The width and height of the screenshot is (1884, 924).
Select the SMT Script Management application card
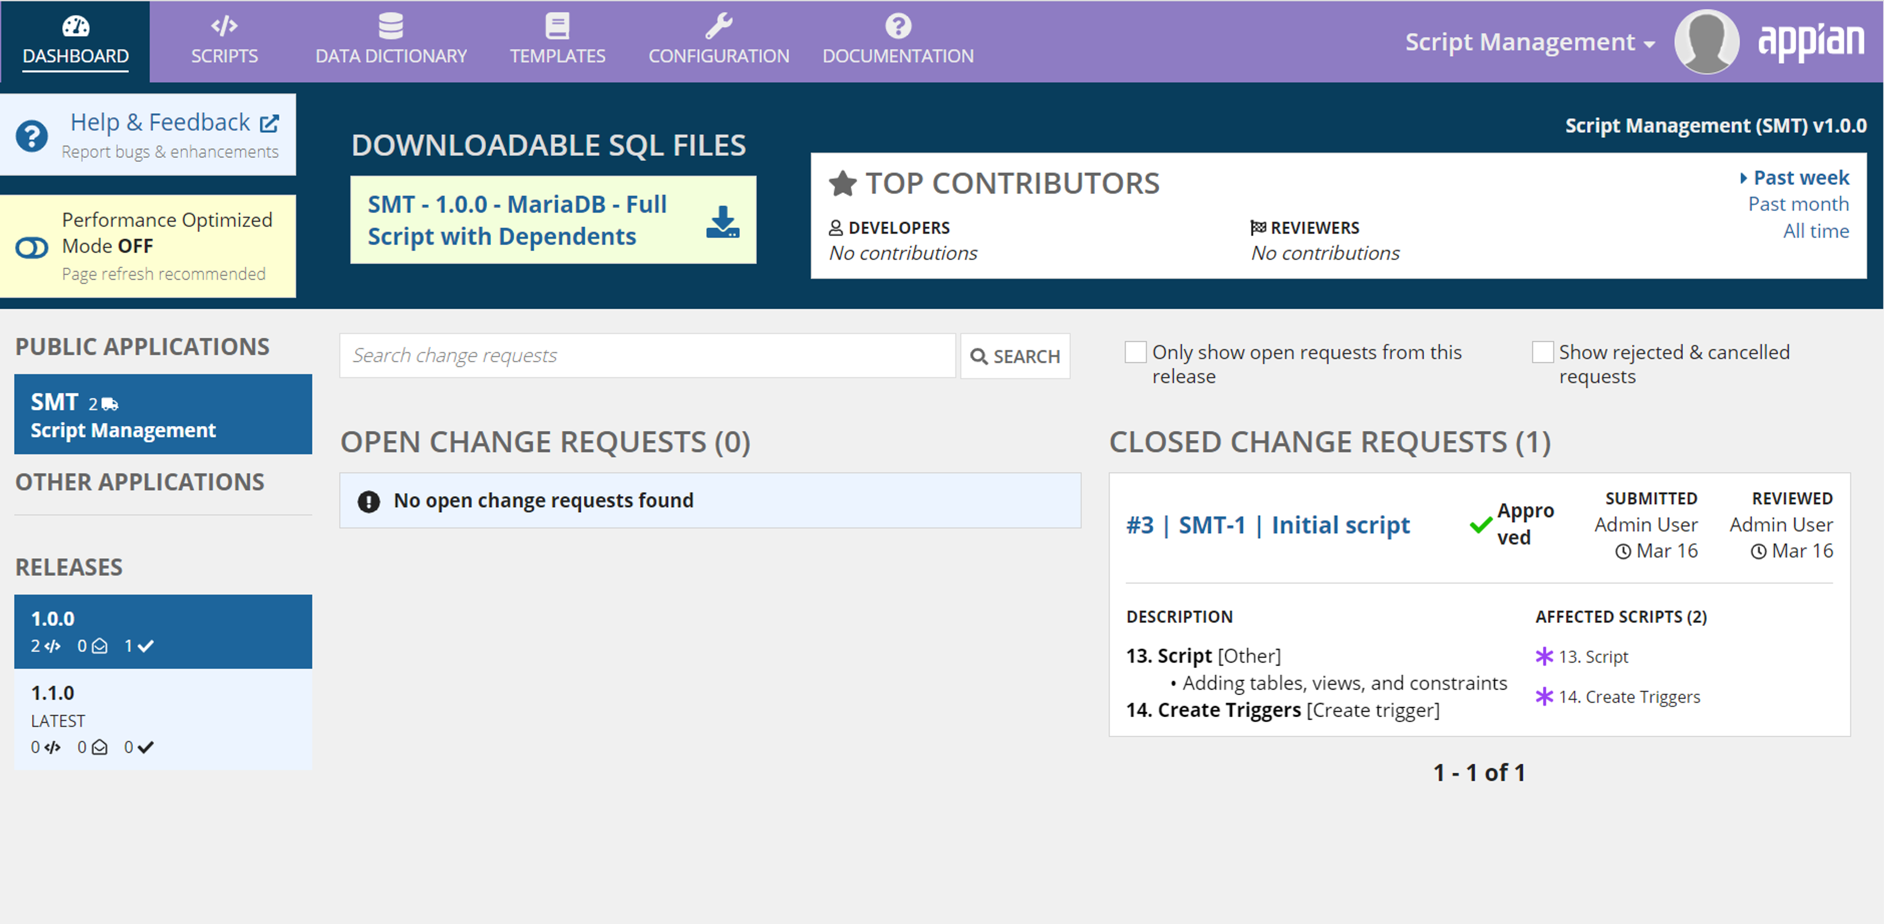click(163, 414)
